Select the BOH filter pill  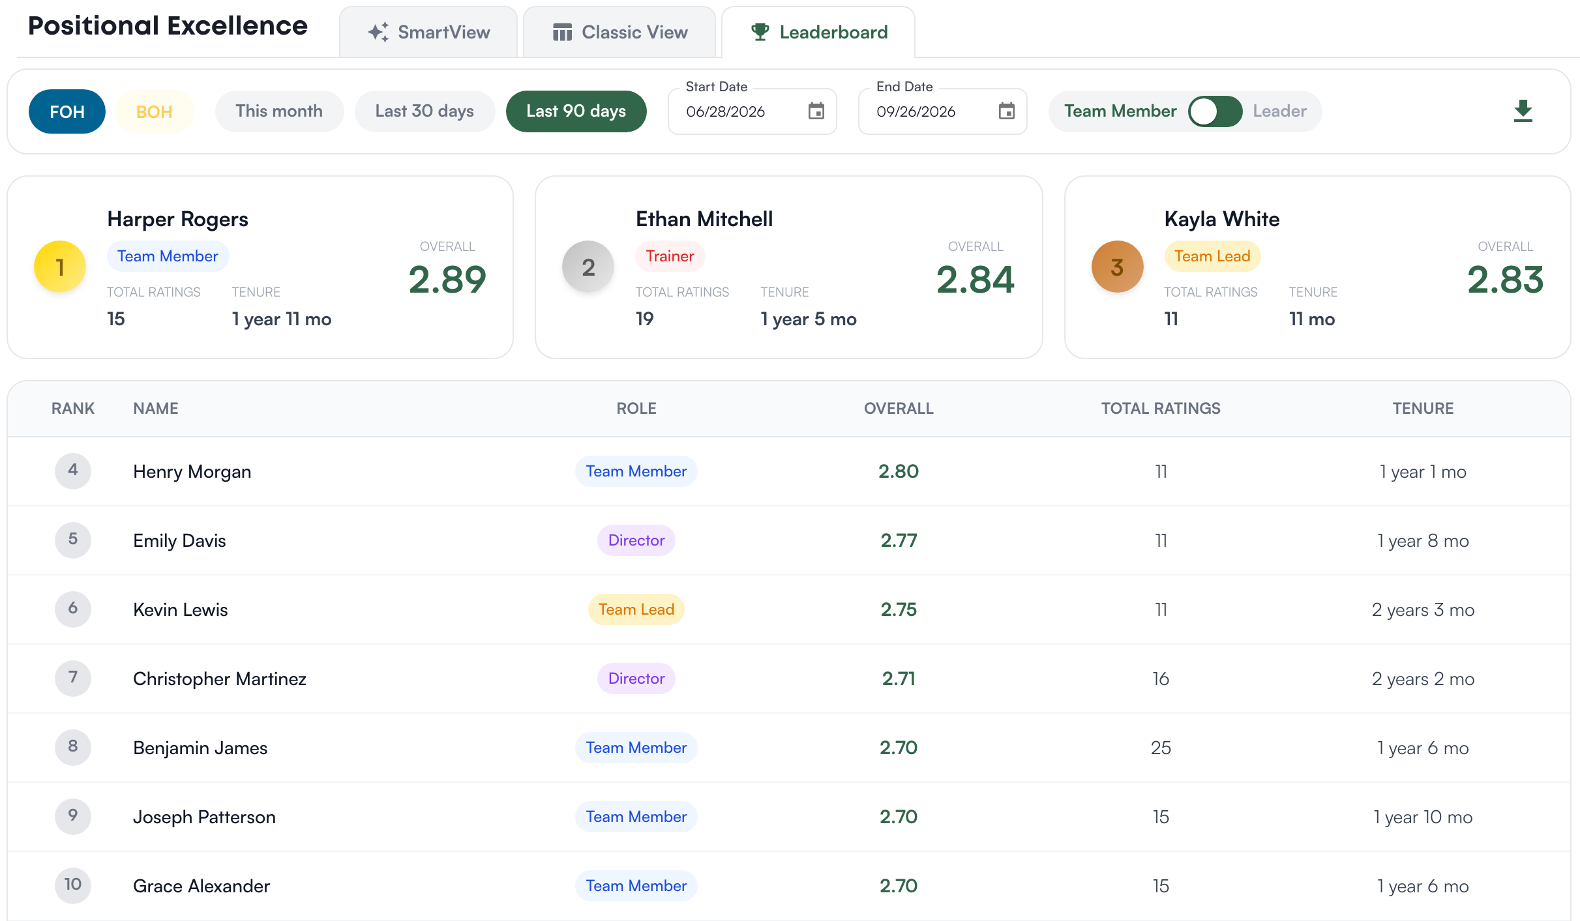coord(155,111)
